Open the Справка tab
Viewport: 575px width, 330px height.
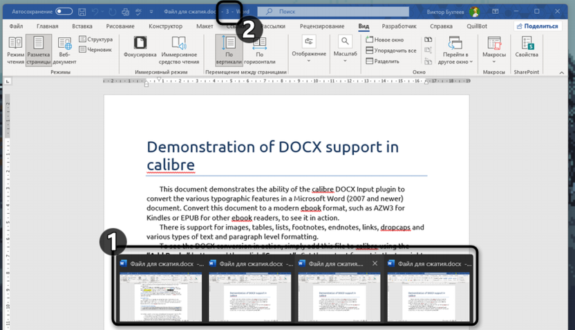[441, 26]
